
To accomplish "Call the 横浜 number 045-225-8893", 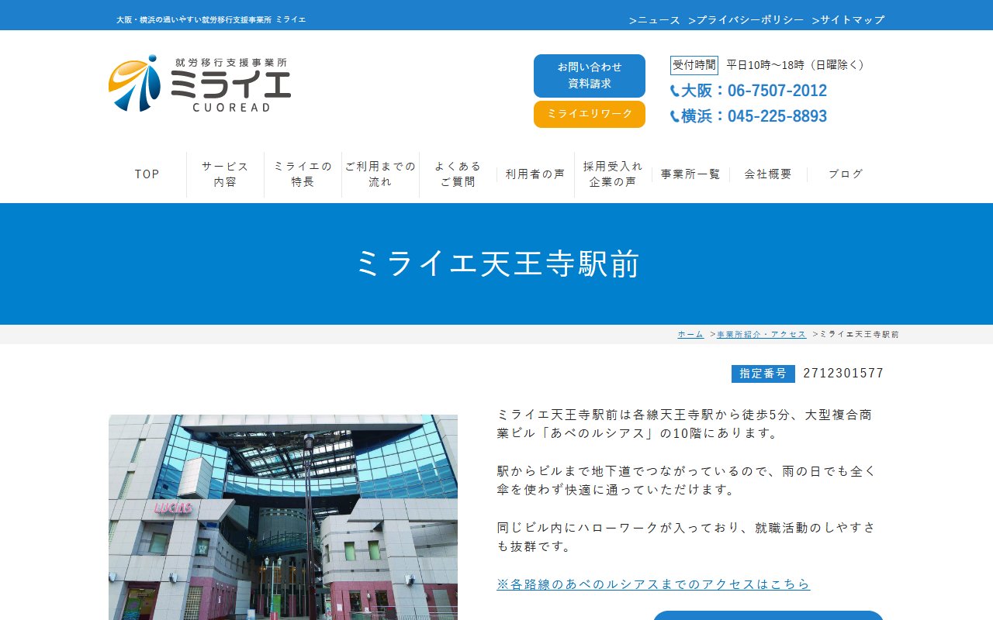I will click(754, 116).
